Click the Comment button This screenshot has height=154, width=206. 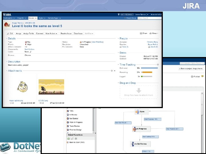[x=39, y=34]
